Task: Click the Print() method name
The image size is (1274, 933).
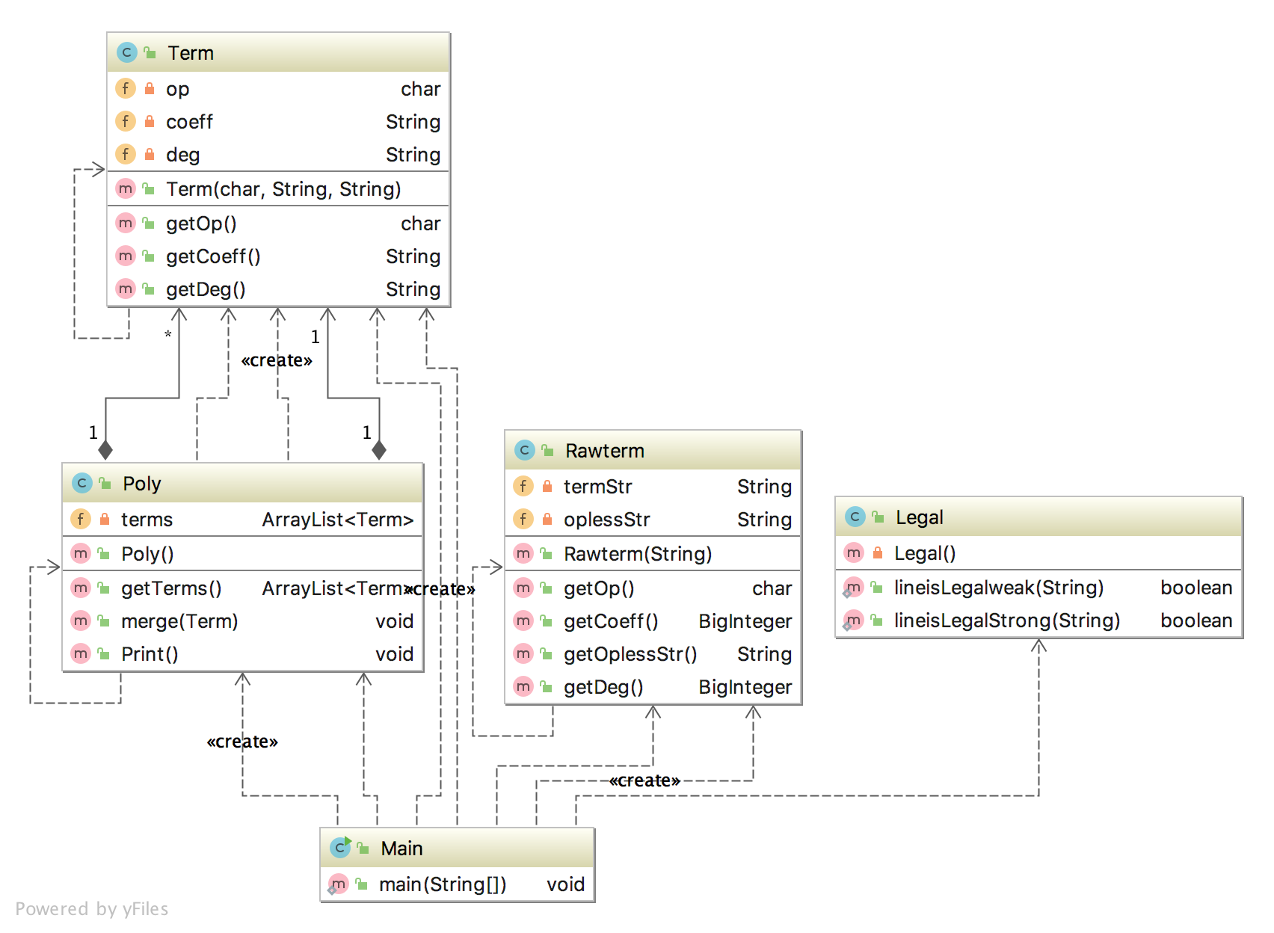Action: point(150,654)
